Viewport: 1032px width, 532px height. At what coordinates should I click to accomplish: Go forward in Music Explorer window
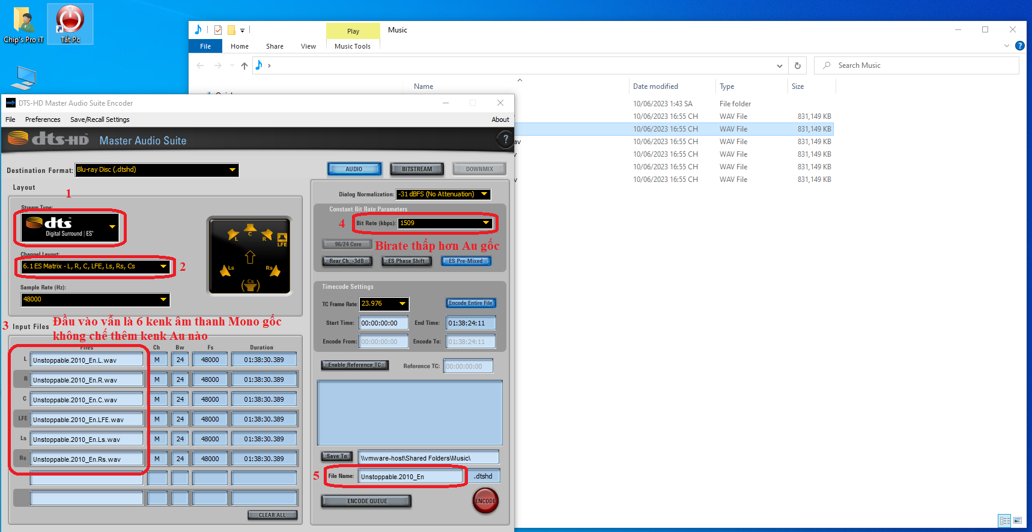point(217,65)
